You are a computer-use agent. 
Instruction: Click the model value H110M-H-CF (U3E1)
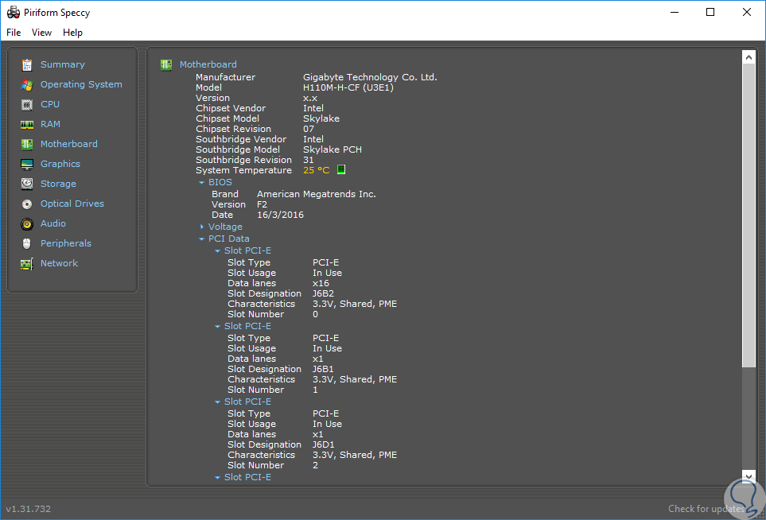[x=348, y=88]
